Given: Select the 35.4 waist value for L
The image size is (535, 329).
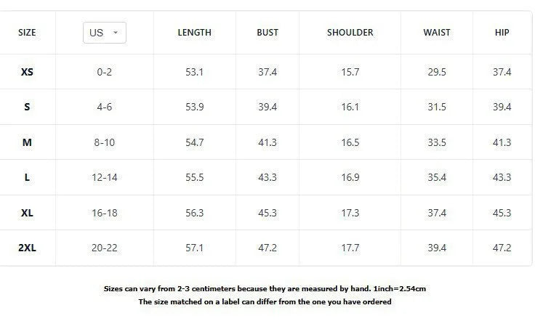Looking at the screenshot, I should pyautogui.click(x=437, y=177).
